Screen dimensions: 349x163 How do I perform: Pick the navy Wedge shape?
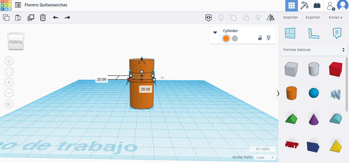coord(313,147)
